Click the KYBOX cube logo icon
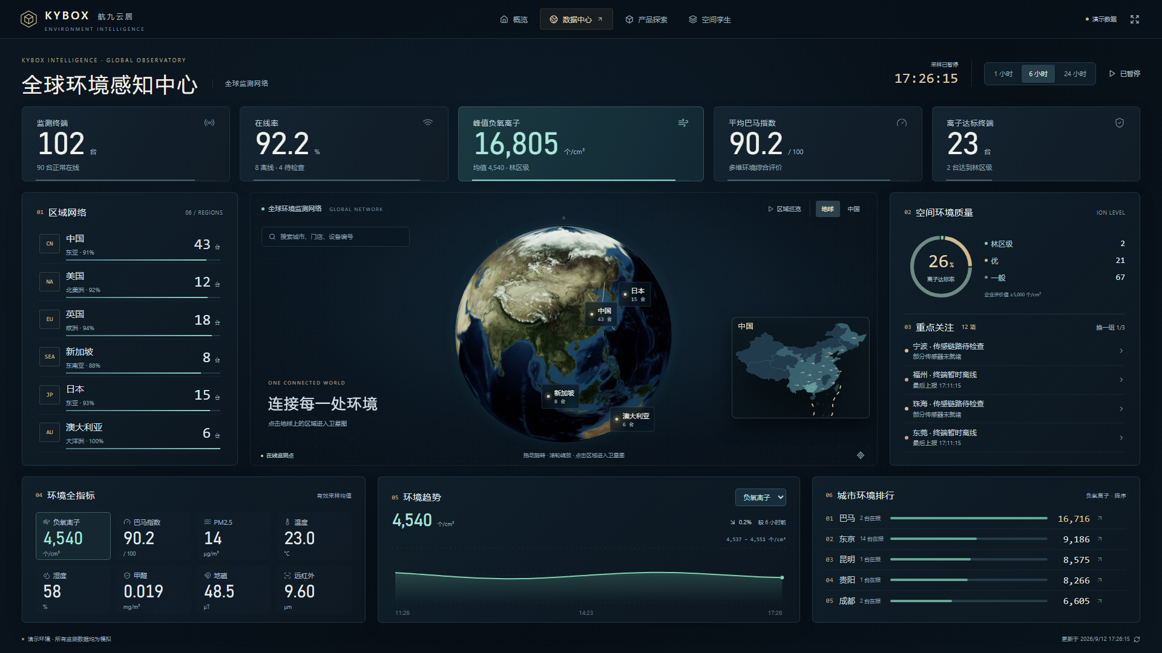This screenshot has height=653, width=1162. pyautogui.click(x=28, y=19)
